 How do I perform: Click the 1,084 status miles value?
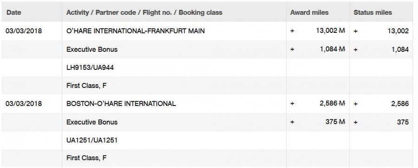pos(400,50)
